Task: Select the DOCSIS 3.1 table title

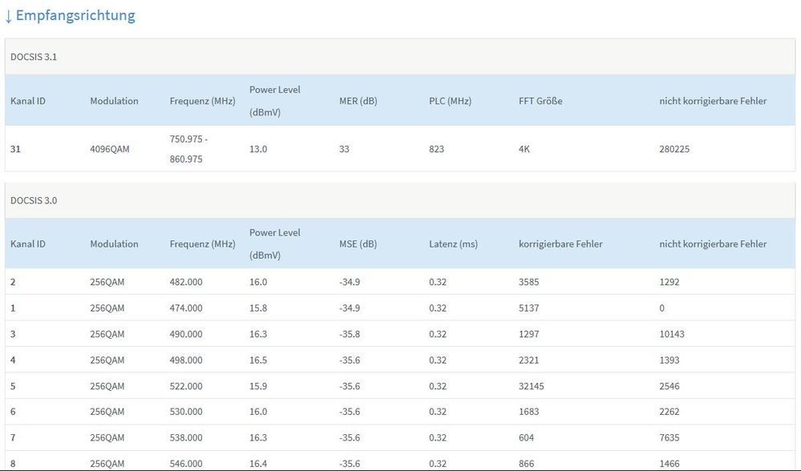Action: pyautogui.click(x=34, y=57)
